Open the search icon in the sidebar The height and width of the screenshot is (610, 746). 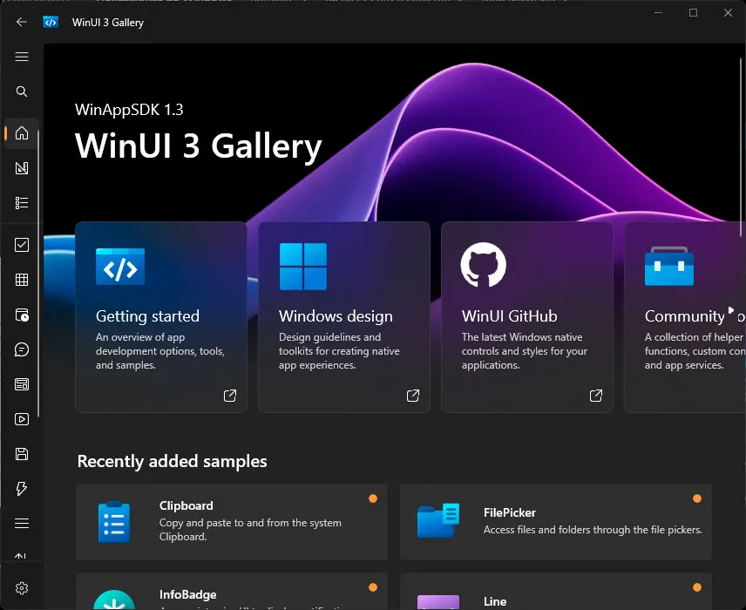click(22, 91)
